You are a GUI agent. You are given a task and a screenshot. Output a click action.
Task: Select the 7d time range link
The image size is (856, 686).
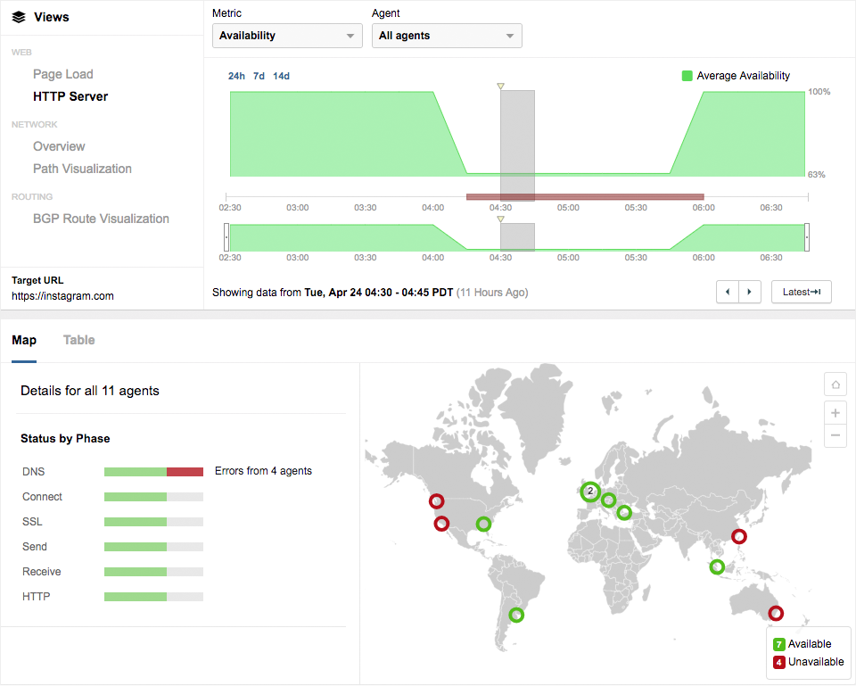259,76
